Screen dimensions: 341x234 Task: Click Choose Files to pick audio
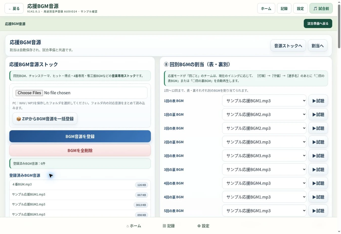[x=29, y=93]
